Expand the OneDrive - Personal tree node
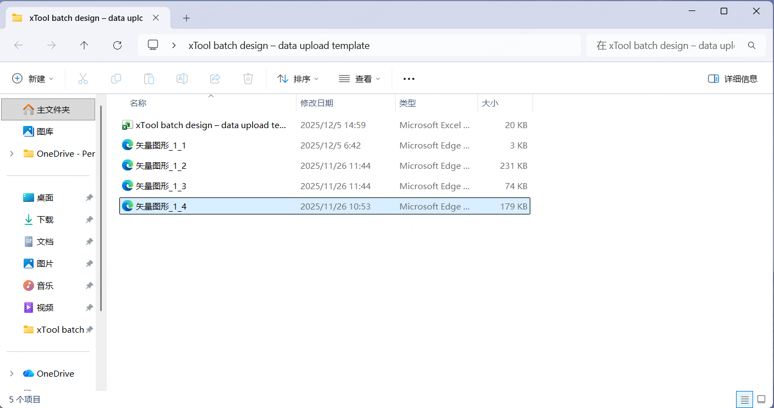 pos(12,154)
